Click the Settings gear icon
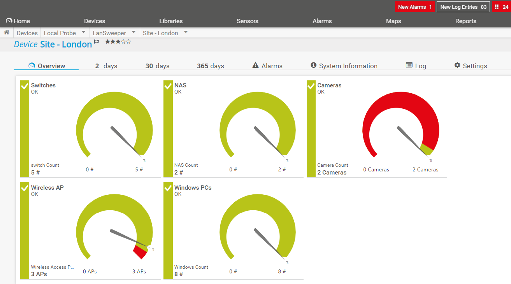The width and height of the screenshot is (511, 284). pos(457,65)
